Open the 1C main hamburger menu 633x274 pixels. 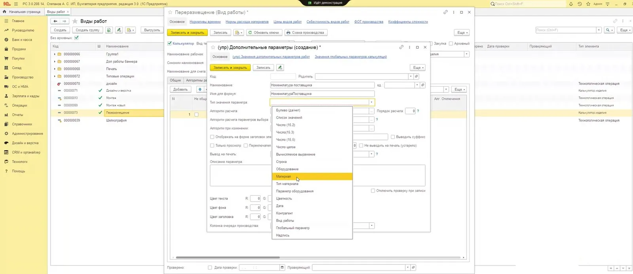16,4
